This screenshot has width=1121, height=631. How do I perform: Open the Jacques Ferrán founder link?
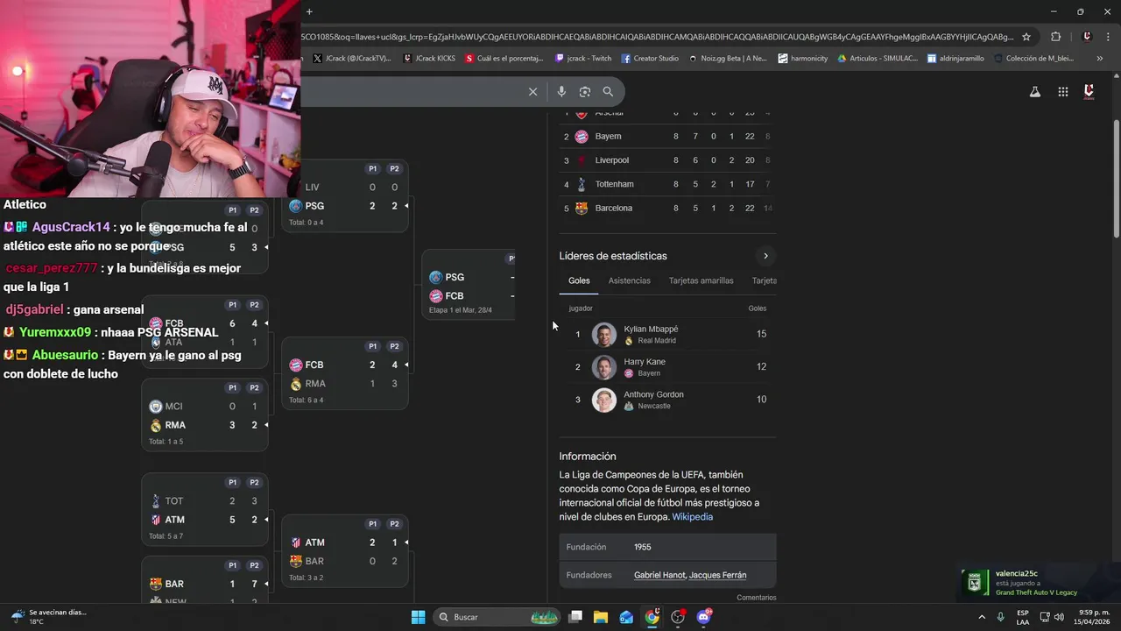coord(718,575)
